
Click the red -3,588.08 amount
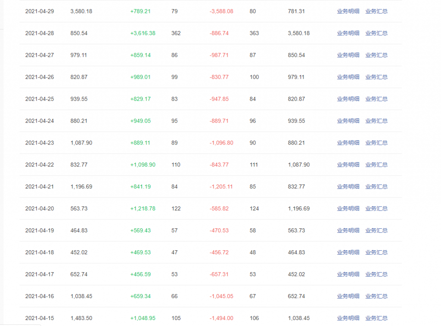coord(221,11)
